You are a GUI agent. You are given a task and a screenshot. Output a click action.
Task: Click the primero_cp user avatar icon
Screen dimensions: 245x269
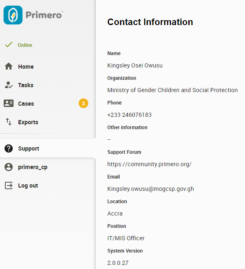pyautogui.click(x=9, y=167)
